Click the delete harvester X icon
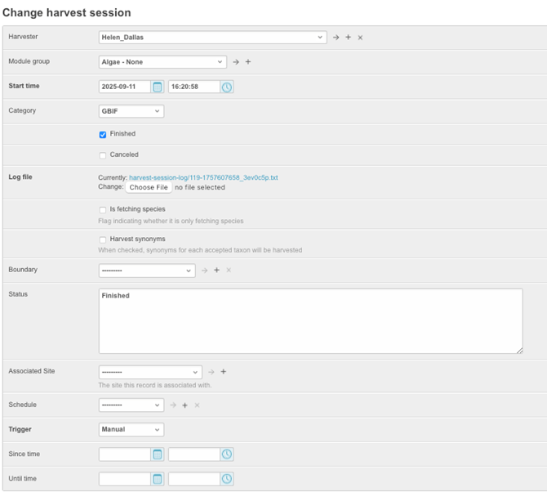The width and height of the screenshot is (547, 492). point(360,38)
